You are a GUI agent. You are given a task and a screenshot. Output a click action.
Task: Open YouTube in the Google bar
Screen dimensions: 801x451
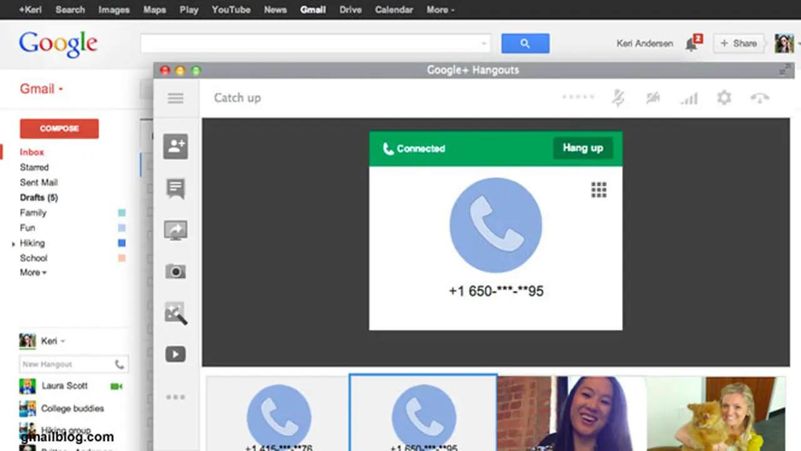click(231, 9)
